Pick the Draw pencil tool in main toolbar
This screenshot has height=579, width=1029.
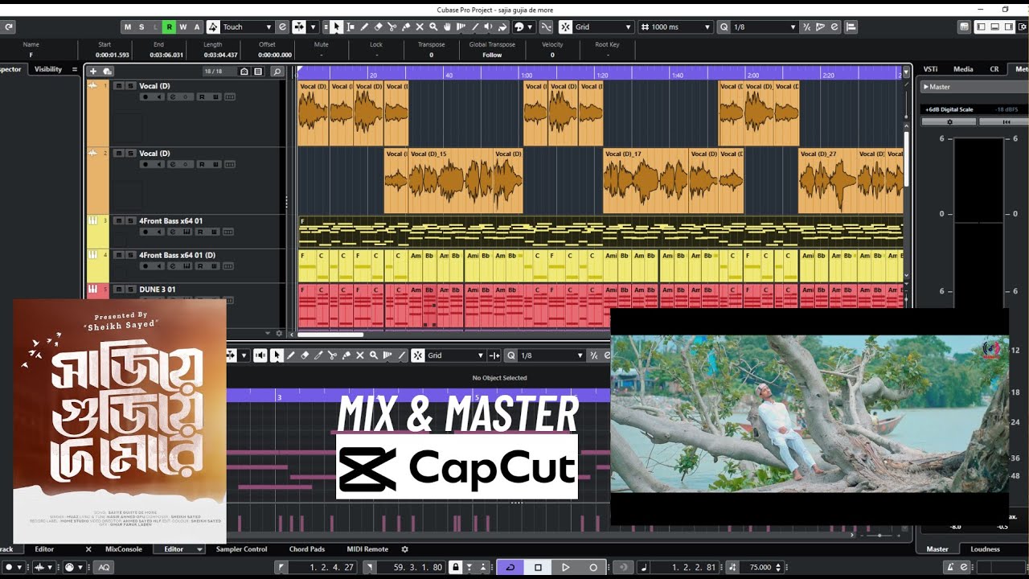[x=364, y=27]
